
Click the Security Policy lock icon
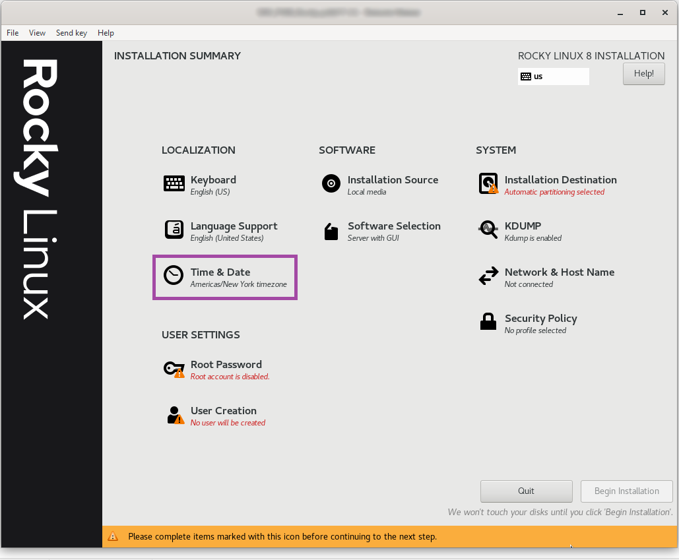pos(488,321)
